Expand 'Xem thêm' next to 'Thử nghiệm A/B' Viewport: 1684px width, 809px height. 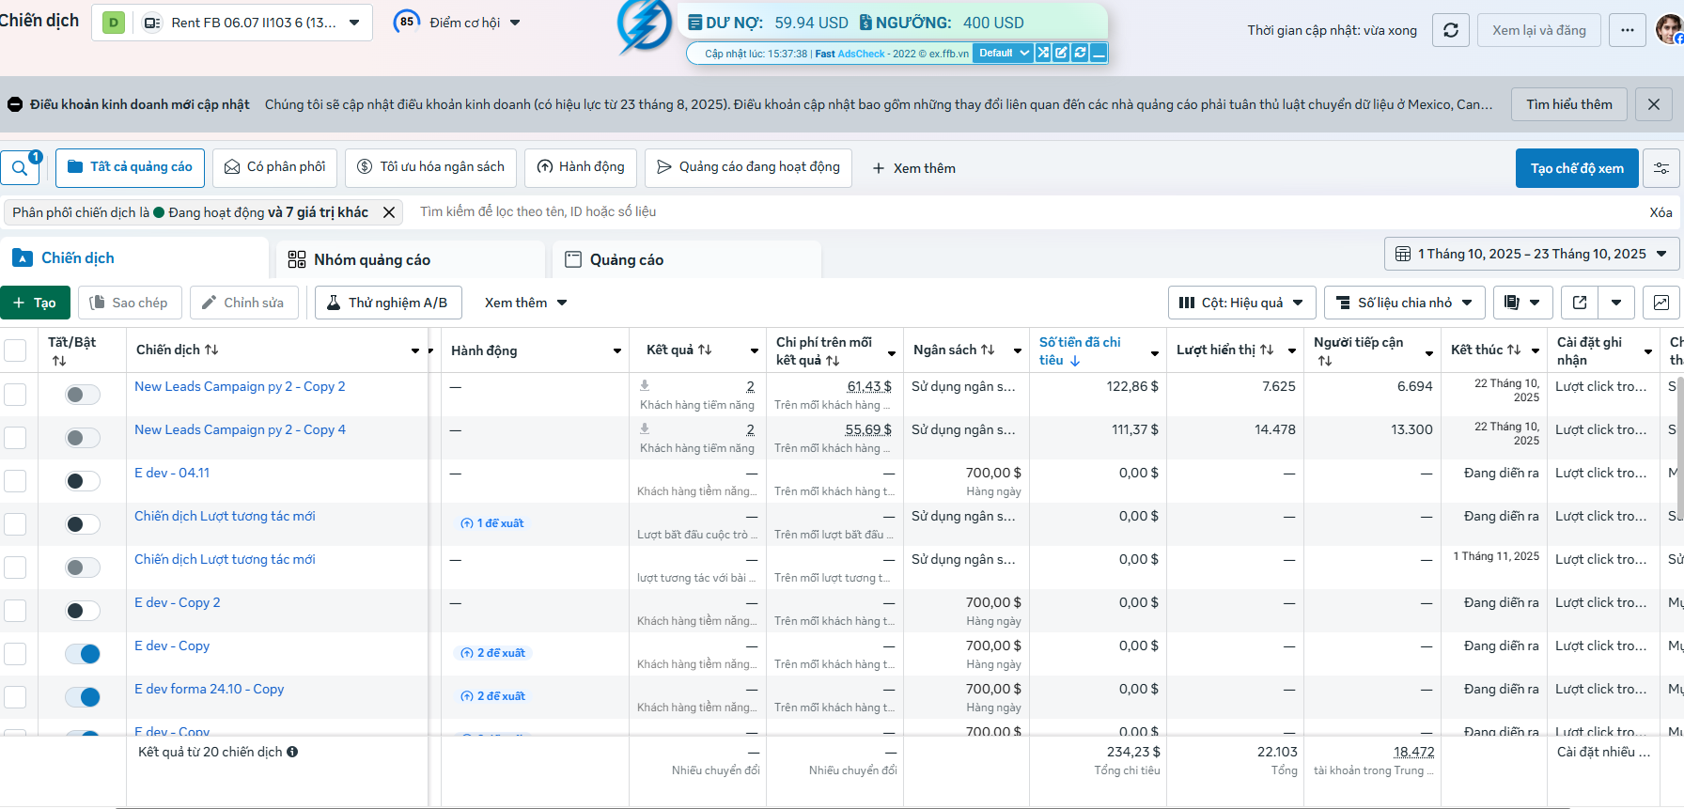click(525, 303)
